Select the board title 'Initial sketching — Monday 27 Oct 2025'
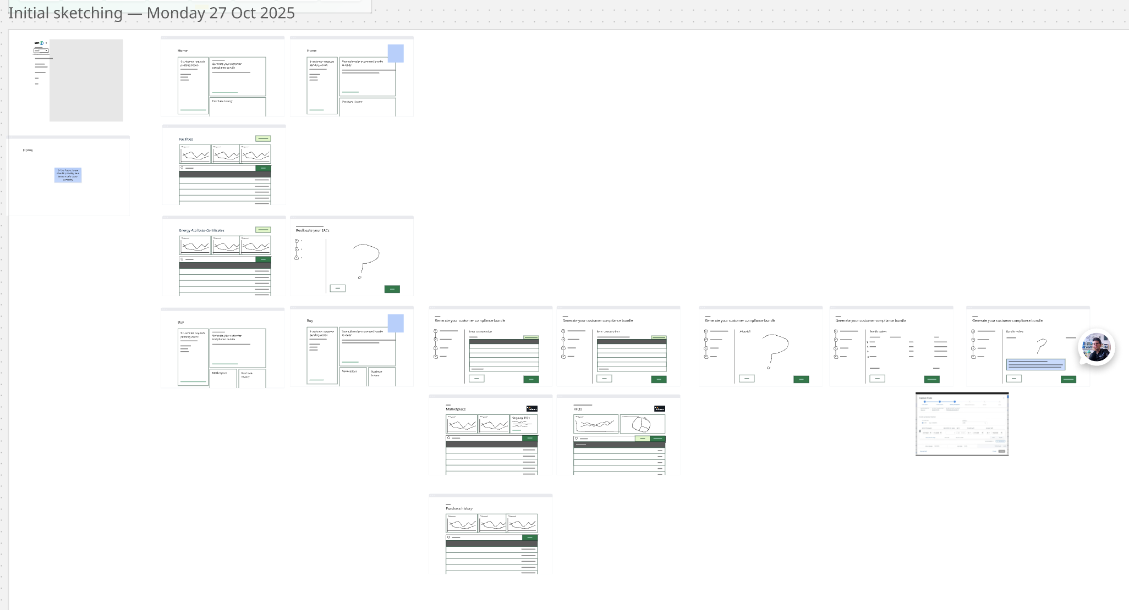 click(151, 13)
